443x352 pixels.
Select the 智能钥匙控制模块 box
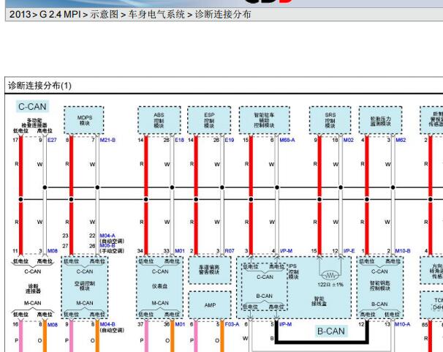click(380, 288)
